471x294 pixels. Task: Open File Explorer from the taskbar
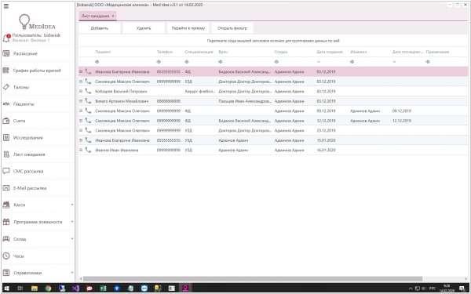coord(35,289)
